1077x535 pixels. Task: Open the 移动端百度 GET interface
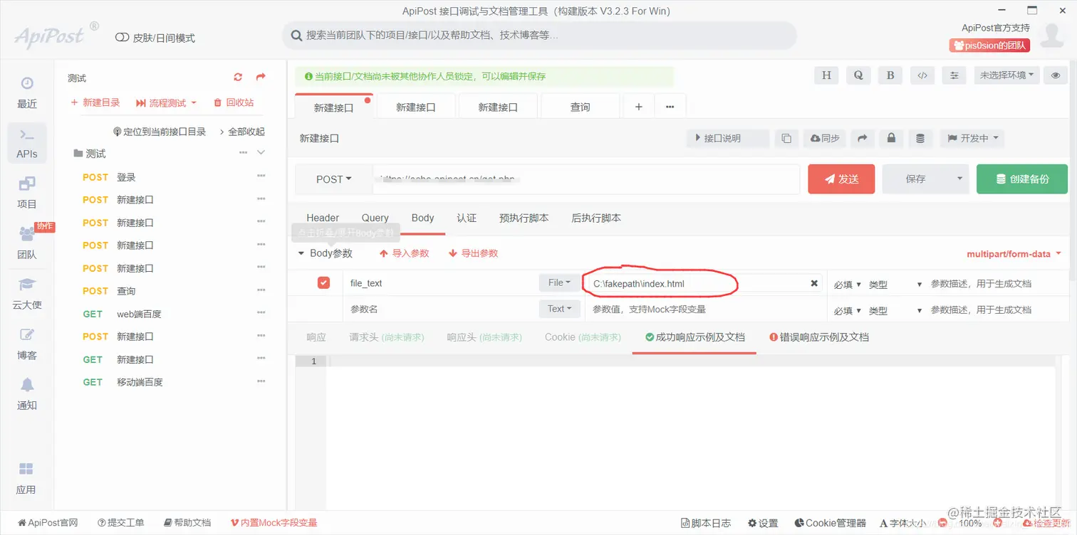point(140,382)
